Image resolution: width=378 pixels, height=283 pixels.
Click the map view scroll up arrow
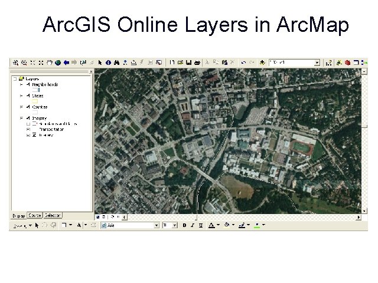pyautogui.click(x=364, y=71)
